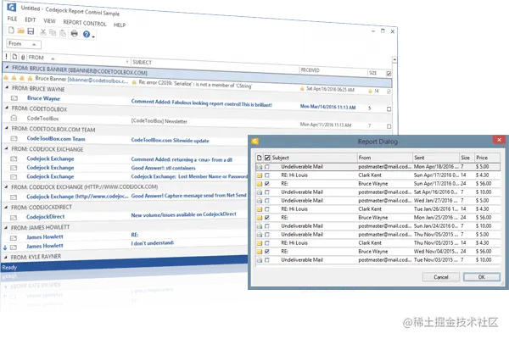Click the OK button in Report Dialog
The width and height of the screenshot is (509, 339).
coord(481,277)
